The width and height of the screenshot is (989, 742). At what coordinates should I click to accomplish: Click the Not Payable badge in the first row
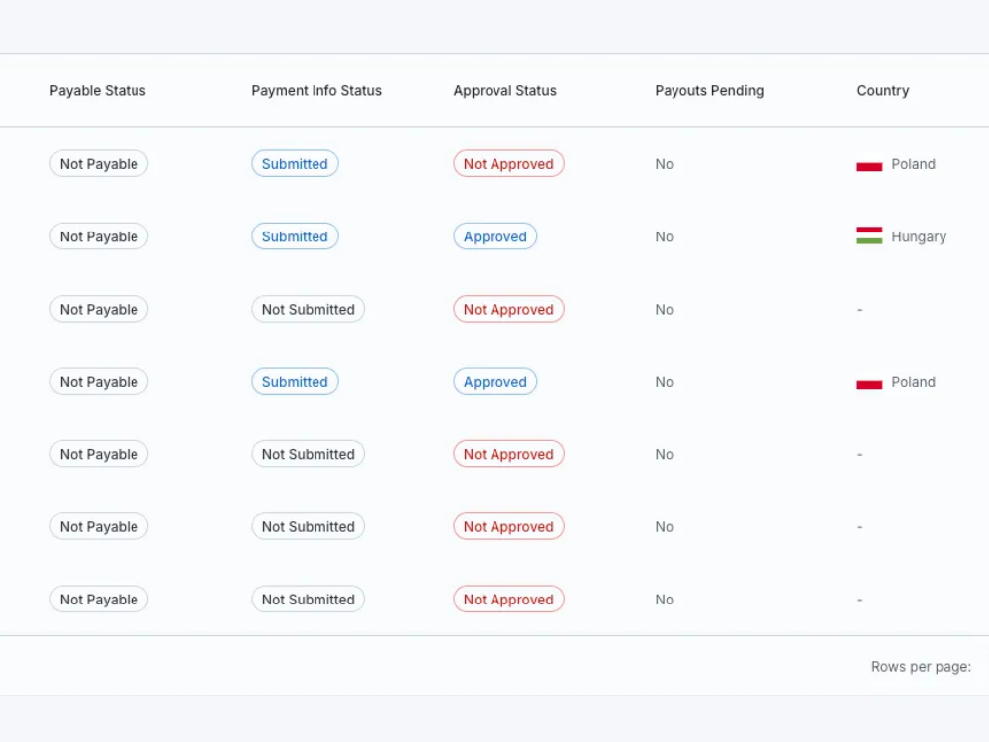(99, 164)
